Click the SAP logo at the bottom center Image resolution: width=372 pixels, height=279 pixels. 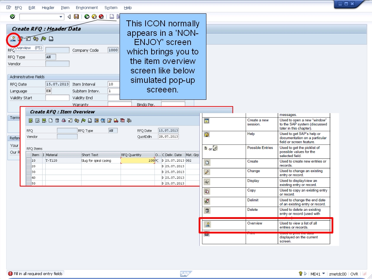click(185, 273)
